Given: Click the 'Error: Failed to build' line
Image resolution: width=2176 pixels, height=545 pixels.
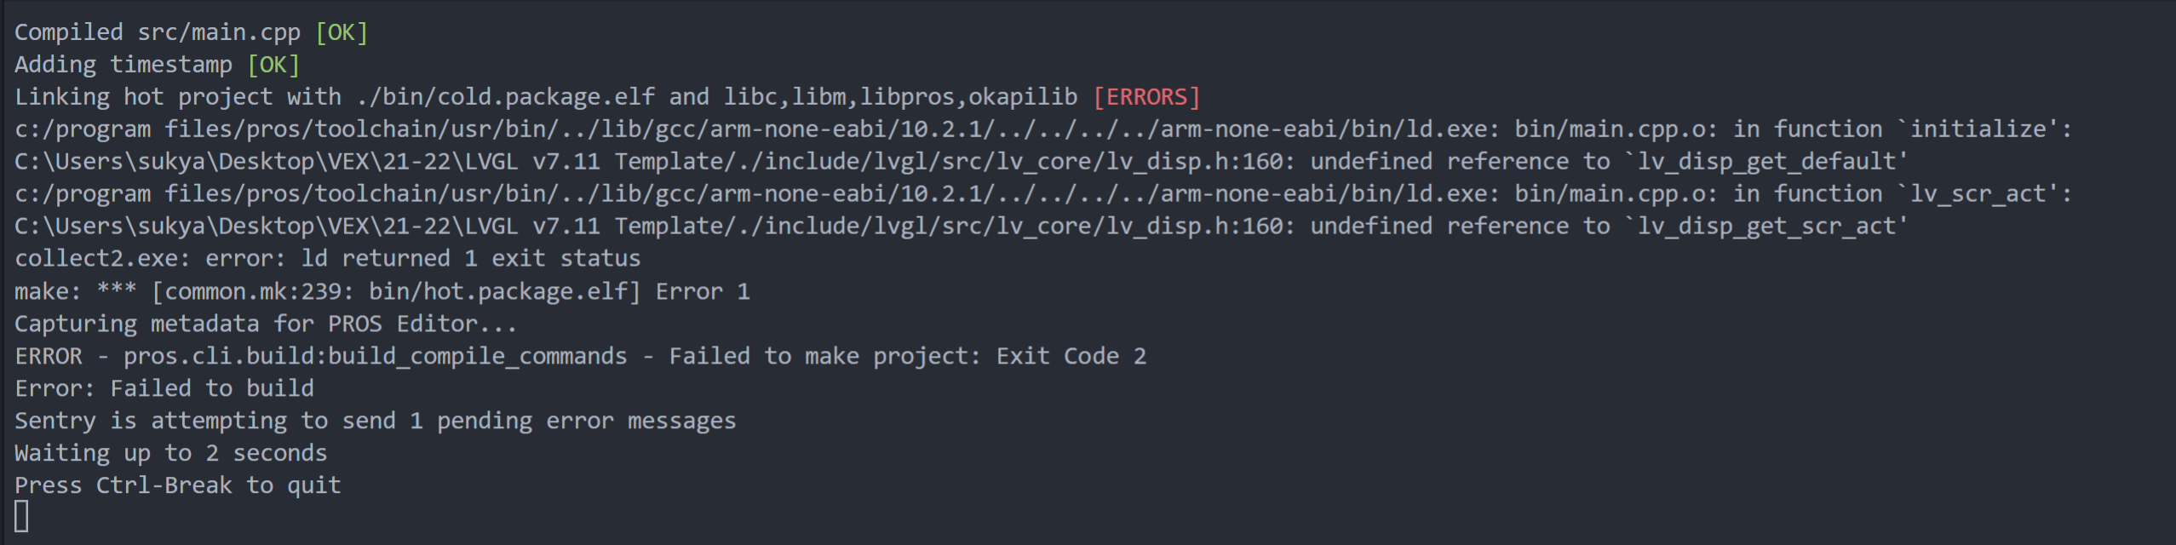Looking at the screenshot, I should [164, 388].
